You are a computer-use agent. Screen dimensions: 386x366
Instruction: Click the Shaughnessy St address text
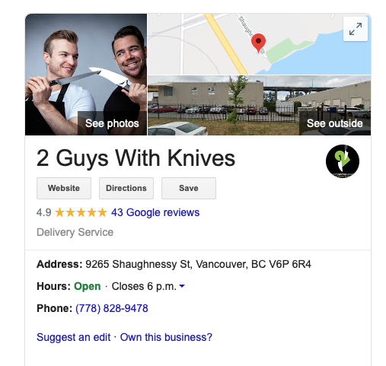click(x=198, y=264)
